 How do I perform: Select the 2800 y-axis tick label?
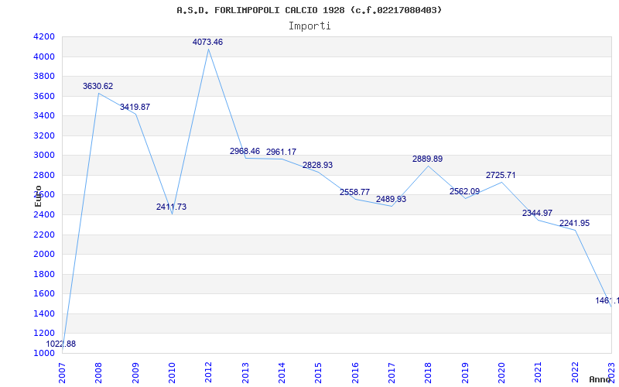click(x=44, y=175)
